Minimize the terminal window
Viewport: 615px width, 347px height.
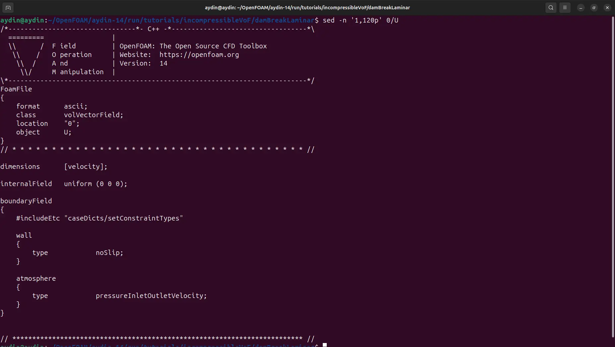[581, 8]
